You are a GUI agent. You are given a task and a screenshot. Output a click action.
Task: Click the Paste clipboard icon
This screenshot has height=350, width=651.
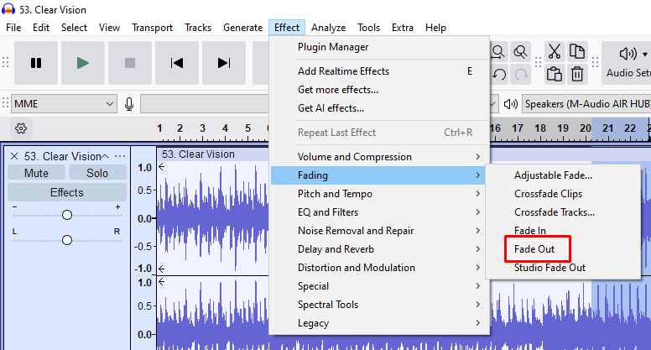pyautogui.click(x=555, y=75)
